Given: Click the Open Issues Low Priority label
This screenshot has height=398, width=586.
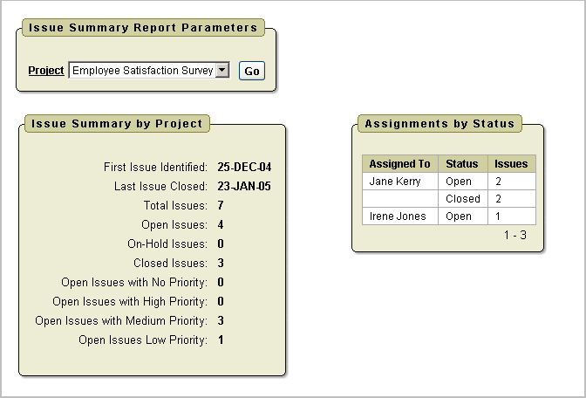Looking at the screenshot, I should point(143,340).
